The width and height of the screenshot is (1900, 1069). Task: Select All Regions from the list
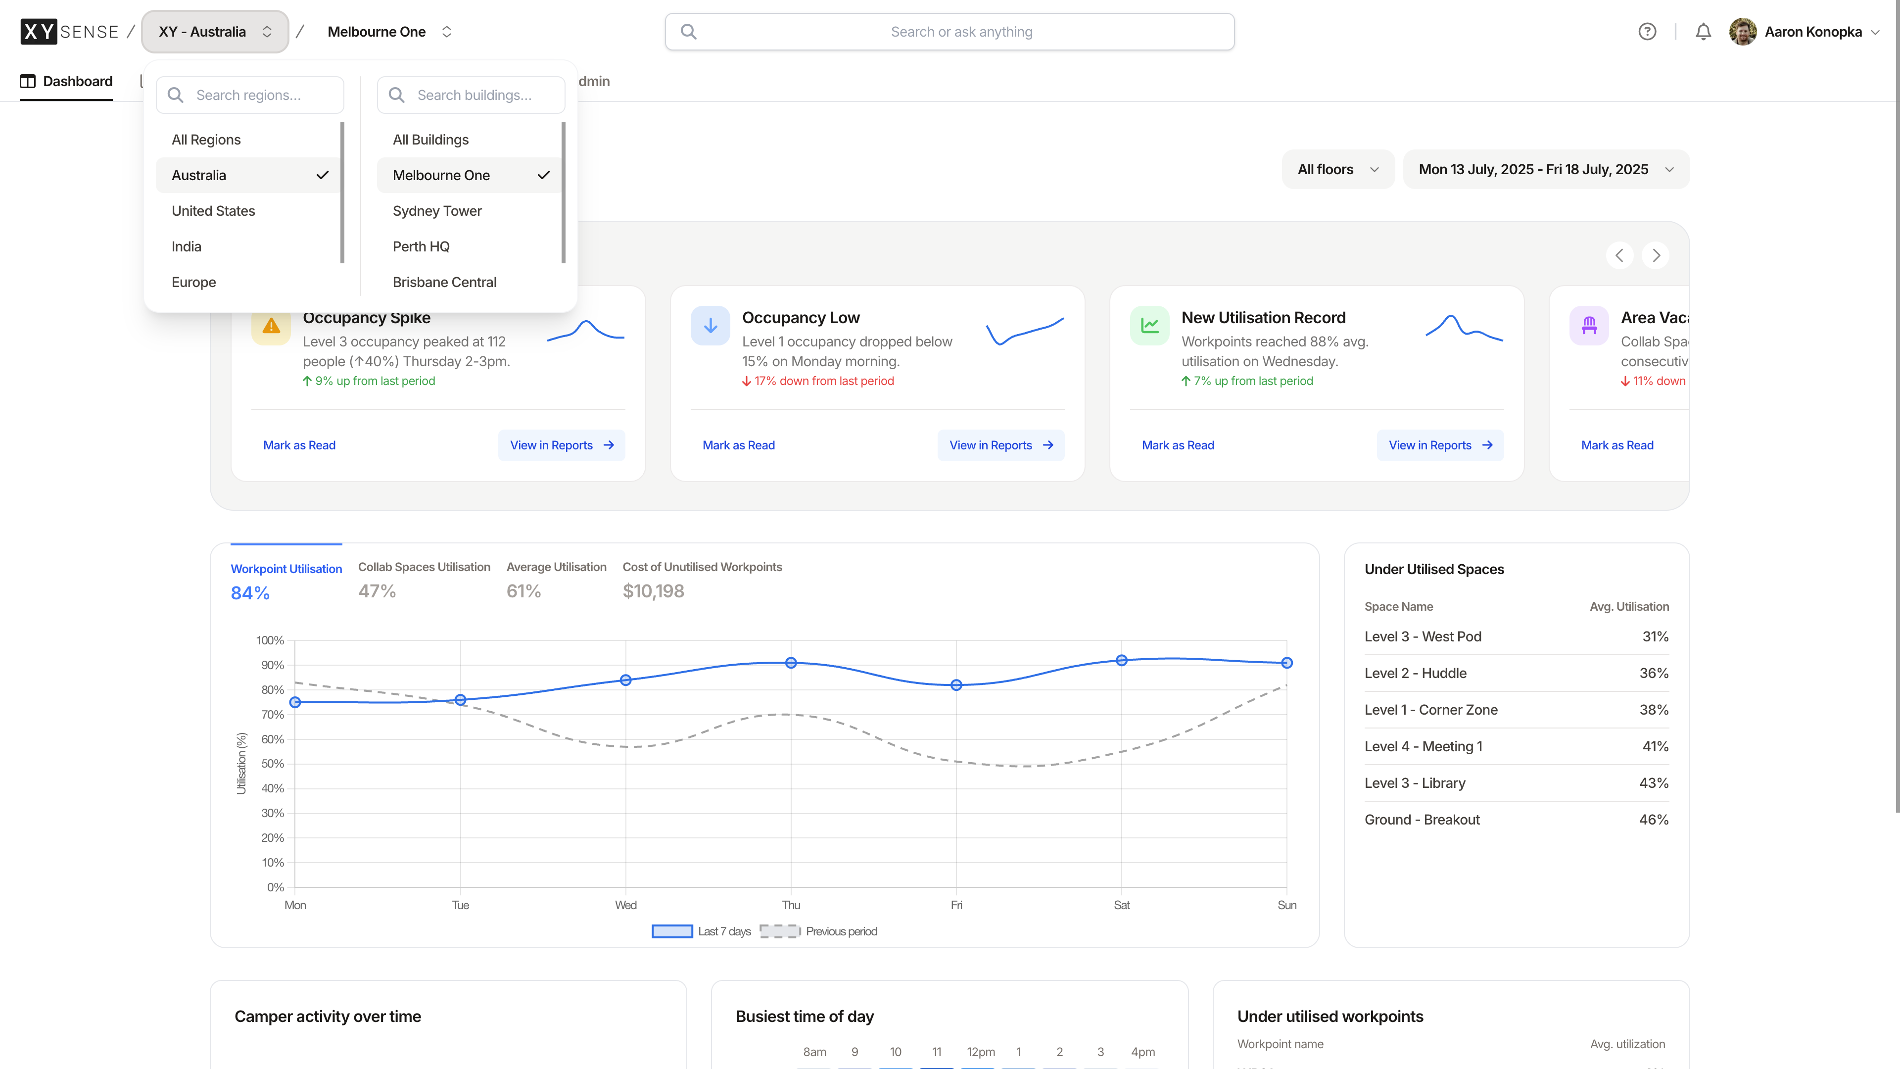[248, 140]
